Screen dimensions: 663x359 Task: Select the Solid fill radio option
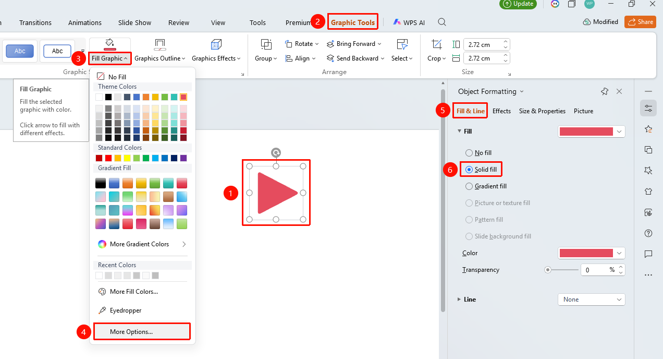click(469, 170)
